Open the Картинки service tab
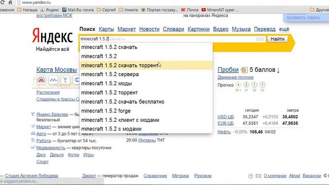The image size is (329, 185). pos(198,29)
